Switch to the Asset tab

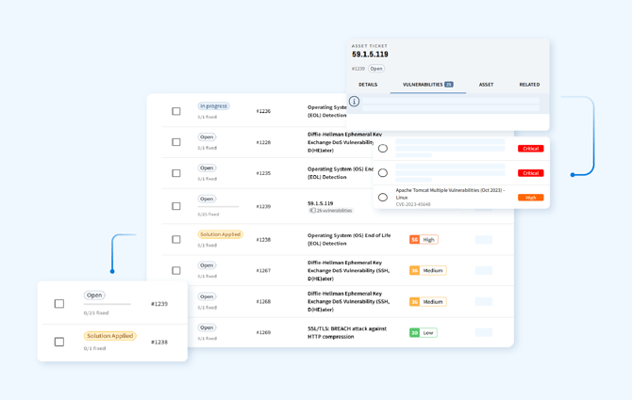pyautogui.click(x=486, y=85)
